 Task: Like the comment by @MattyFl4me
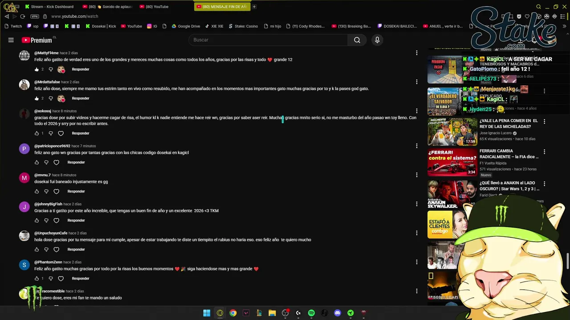[37, 69]
